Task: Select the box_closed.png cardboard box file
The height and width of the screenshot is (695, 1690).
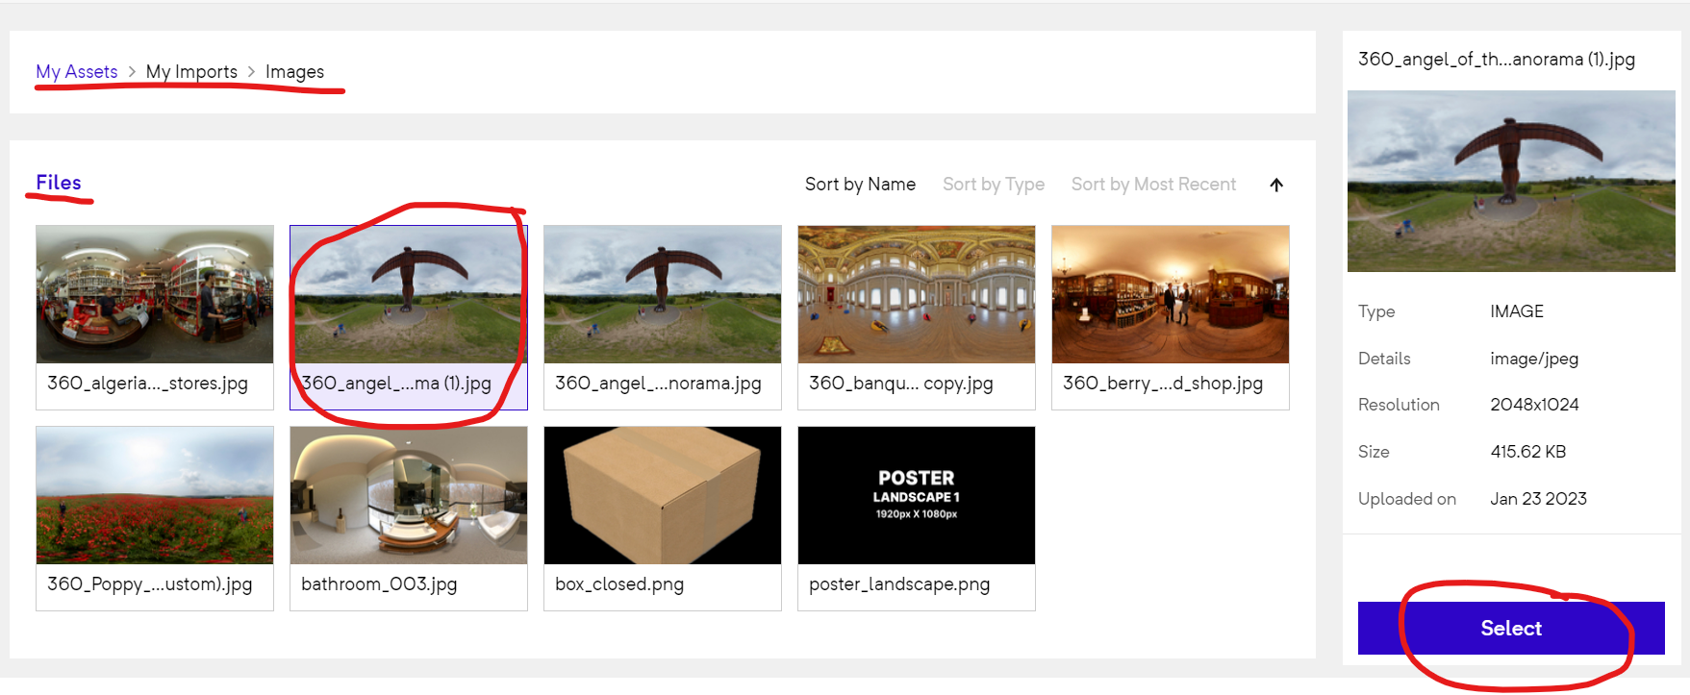Action: tap(663, 496)
